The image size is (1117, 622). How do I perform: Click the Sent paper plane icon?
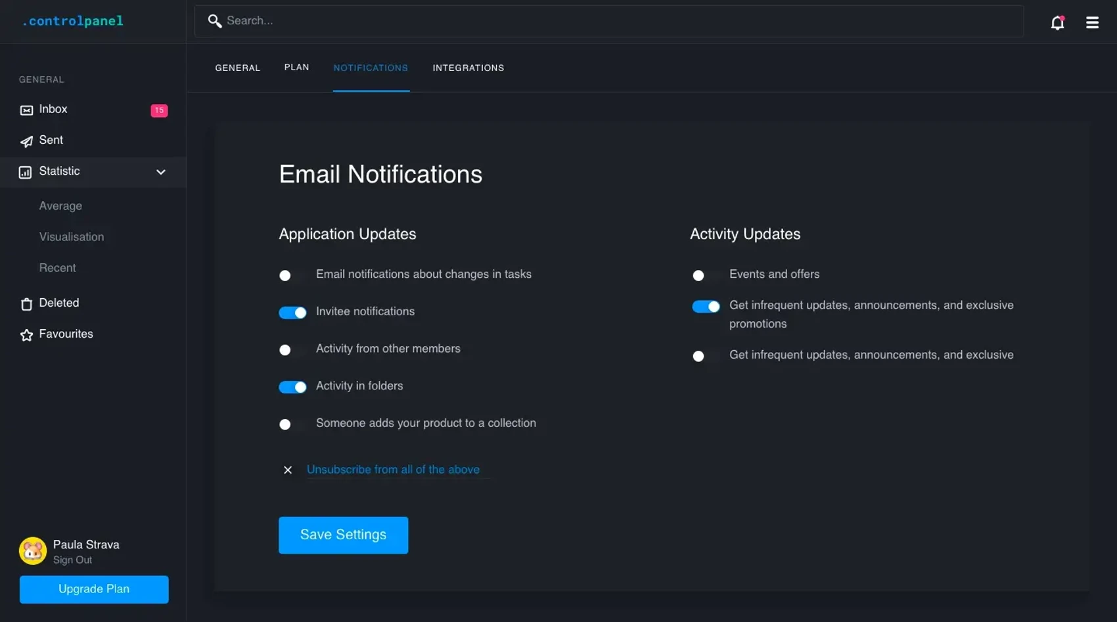[26, 141]
